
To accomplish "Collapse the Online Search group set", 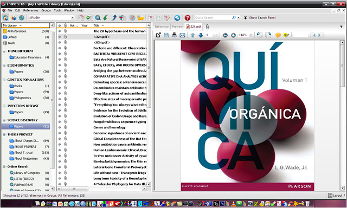I will click(x=4, y=167).
